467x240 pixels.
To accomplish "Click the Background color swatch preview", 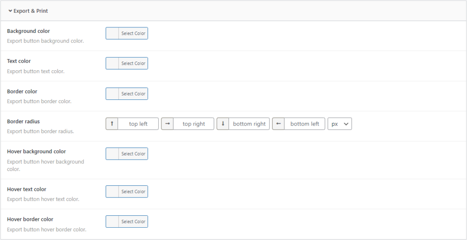I will (112, 33).
